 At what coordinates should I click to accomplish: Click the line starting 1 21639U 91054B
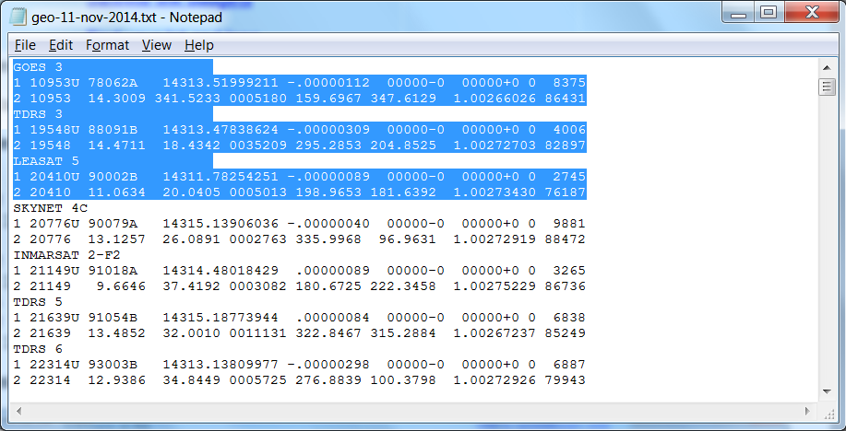[x=300, y=318]
